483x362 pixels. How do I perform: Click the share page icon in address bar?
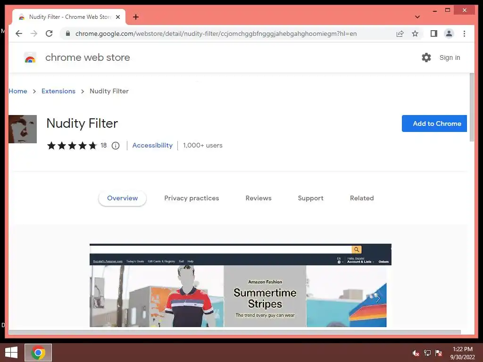click(400, 33)
